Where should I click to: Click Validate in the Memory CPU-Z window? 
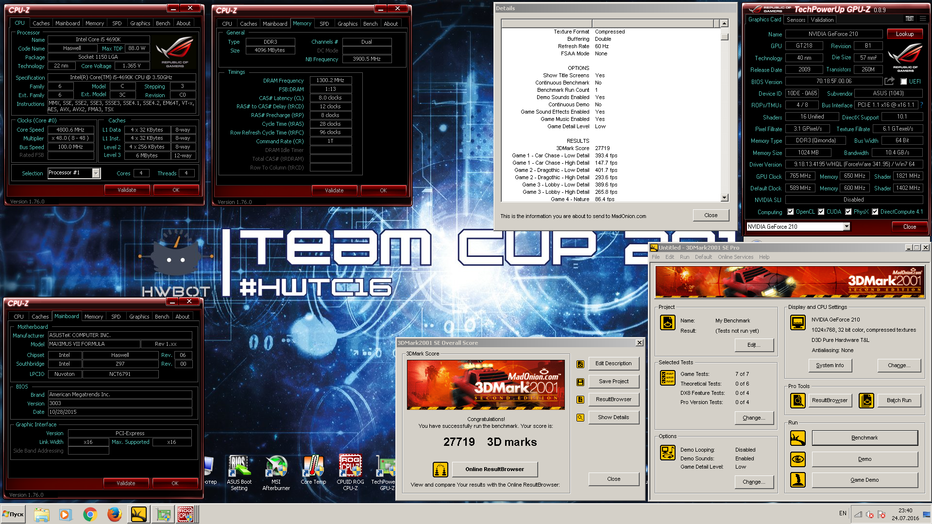tap(334, 190)
